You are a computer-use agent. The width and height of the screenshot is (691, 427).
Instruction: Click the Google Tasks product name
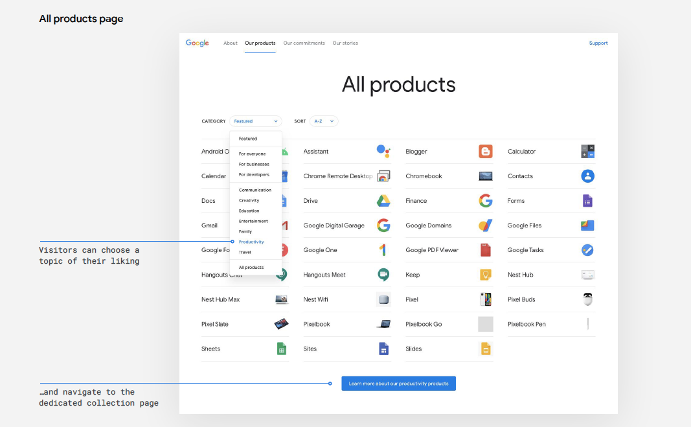[526, 250]
